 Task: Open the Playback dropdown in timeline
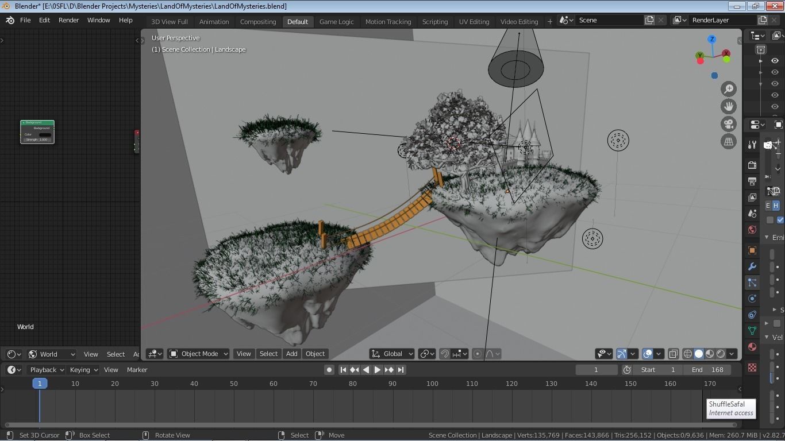tap(46, 370)
